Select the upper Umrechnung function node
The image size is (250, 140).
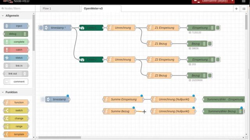pos(121,28)
